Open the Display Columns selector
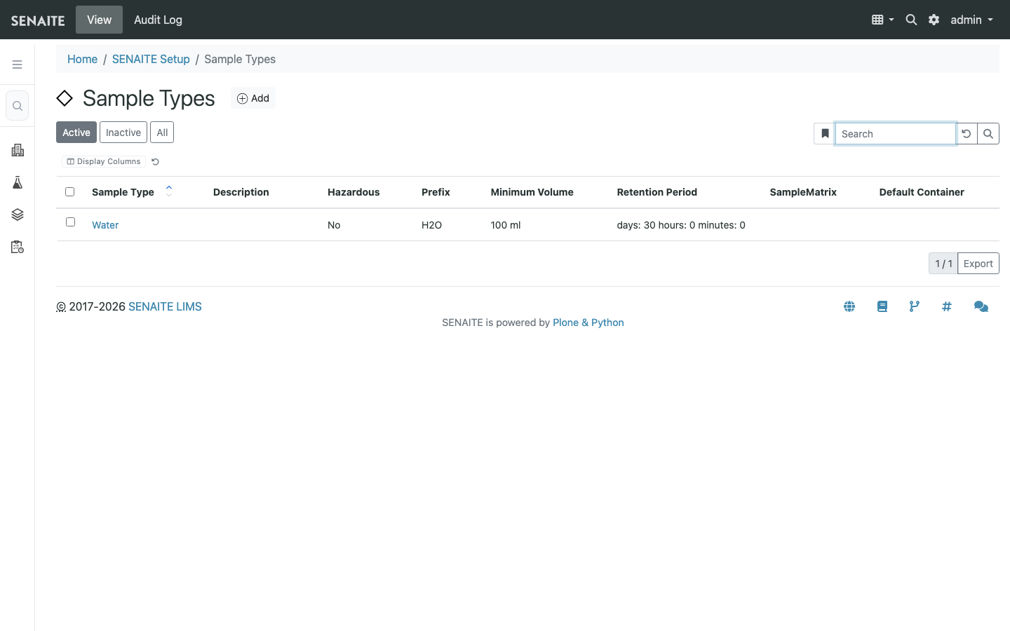Viewport: 1010px width, 631px height. click(104, 161)
